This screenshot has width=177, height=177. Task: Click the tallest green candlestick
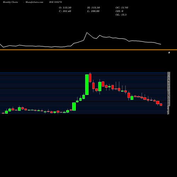(87, 85)
